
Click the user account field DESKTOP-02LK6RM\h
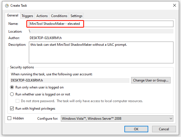coord(70,80)
